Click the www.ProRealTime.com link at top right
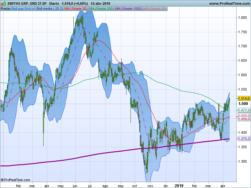Image resolution: width=251 pixels, height=188 pixels. click(230, 3)
